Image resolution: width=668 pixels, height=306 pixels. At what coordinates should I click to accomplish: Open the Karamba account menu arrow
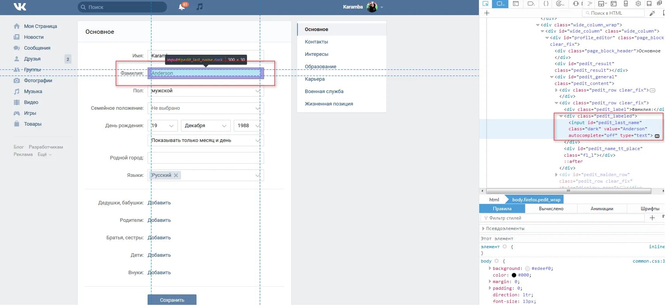point(382,7)
